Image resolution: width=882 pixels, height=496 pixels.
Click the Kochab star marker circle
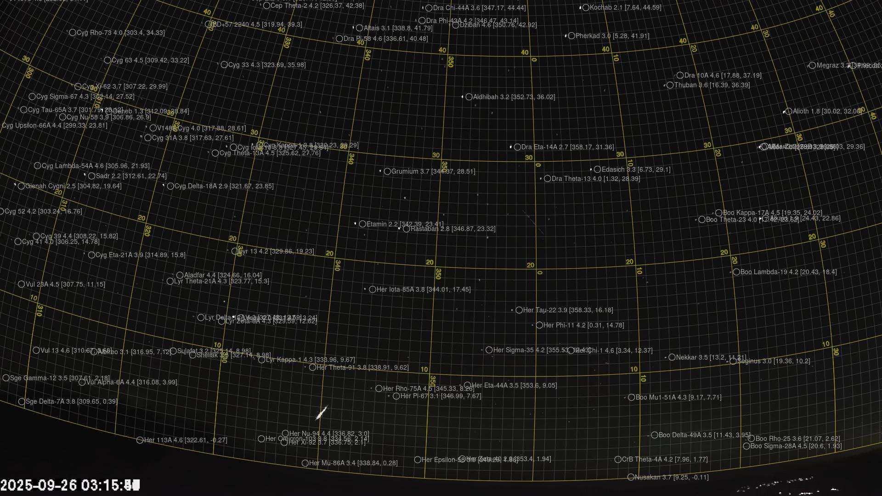(586, 8)
